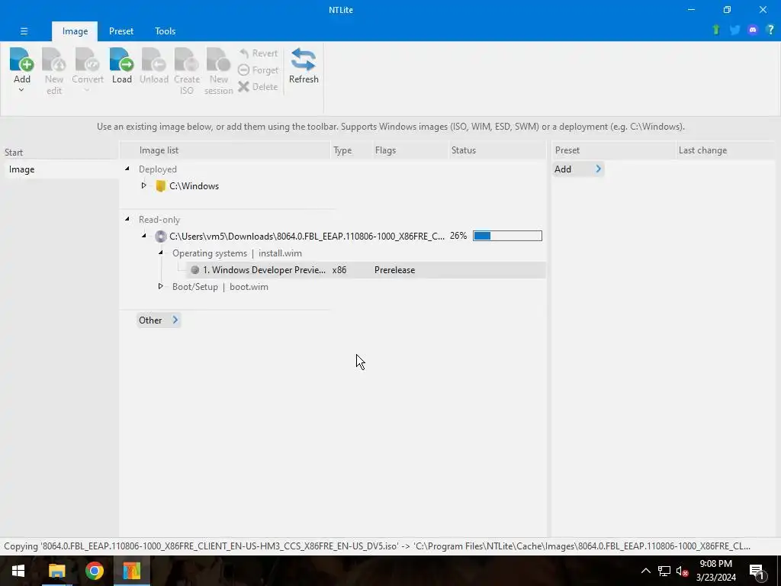This screenshot has height=586, width=781.
Task: Click the Revert button
Action: click(x=258, y=53)
